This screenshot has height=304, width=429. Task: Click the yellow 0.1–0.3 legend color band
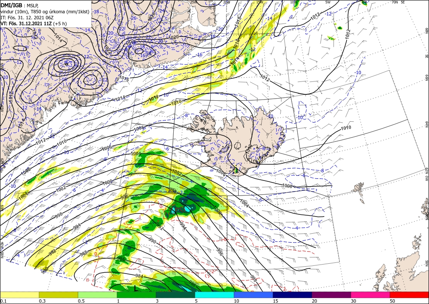tap(19, 295)
